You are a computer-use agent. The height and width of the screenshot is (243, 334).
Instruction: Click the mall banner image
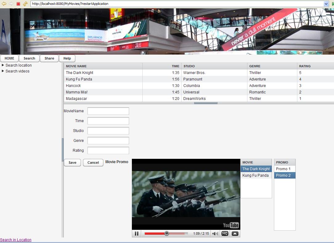[x=167, y=31]
